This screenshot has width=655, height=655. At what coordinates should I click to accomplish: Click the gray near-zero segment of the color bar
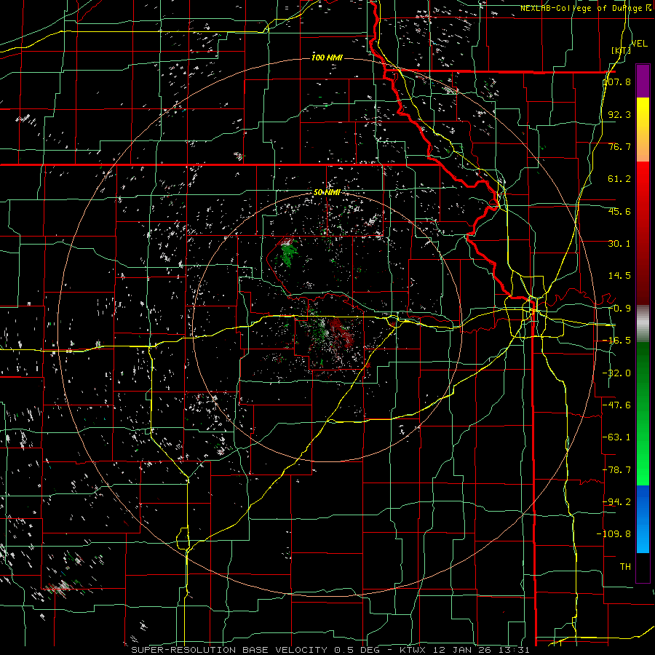[643, 324]
